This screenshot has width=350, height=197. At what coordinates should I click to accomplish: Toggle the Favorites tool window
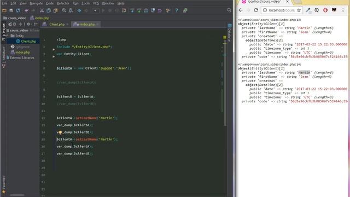(x=4, y=185)
